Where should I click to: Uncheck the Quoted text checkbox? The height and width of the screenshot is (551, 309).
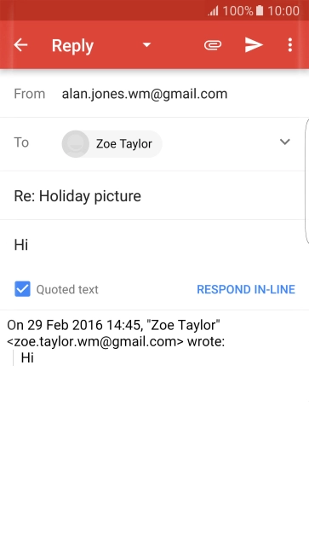pos(22,289)
